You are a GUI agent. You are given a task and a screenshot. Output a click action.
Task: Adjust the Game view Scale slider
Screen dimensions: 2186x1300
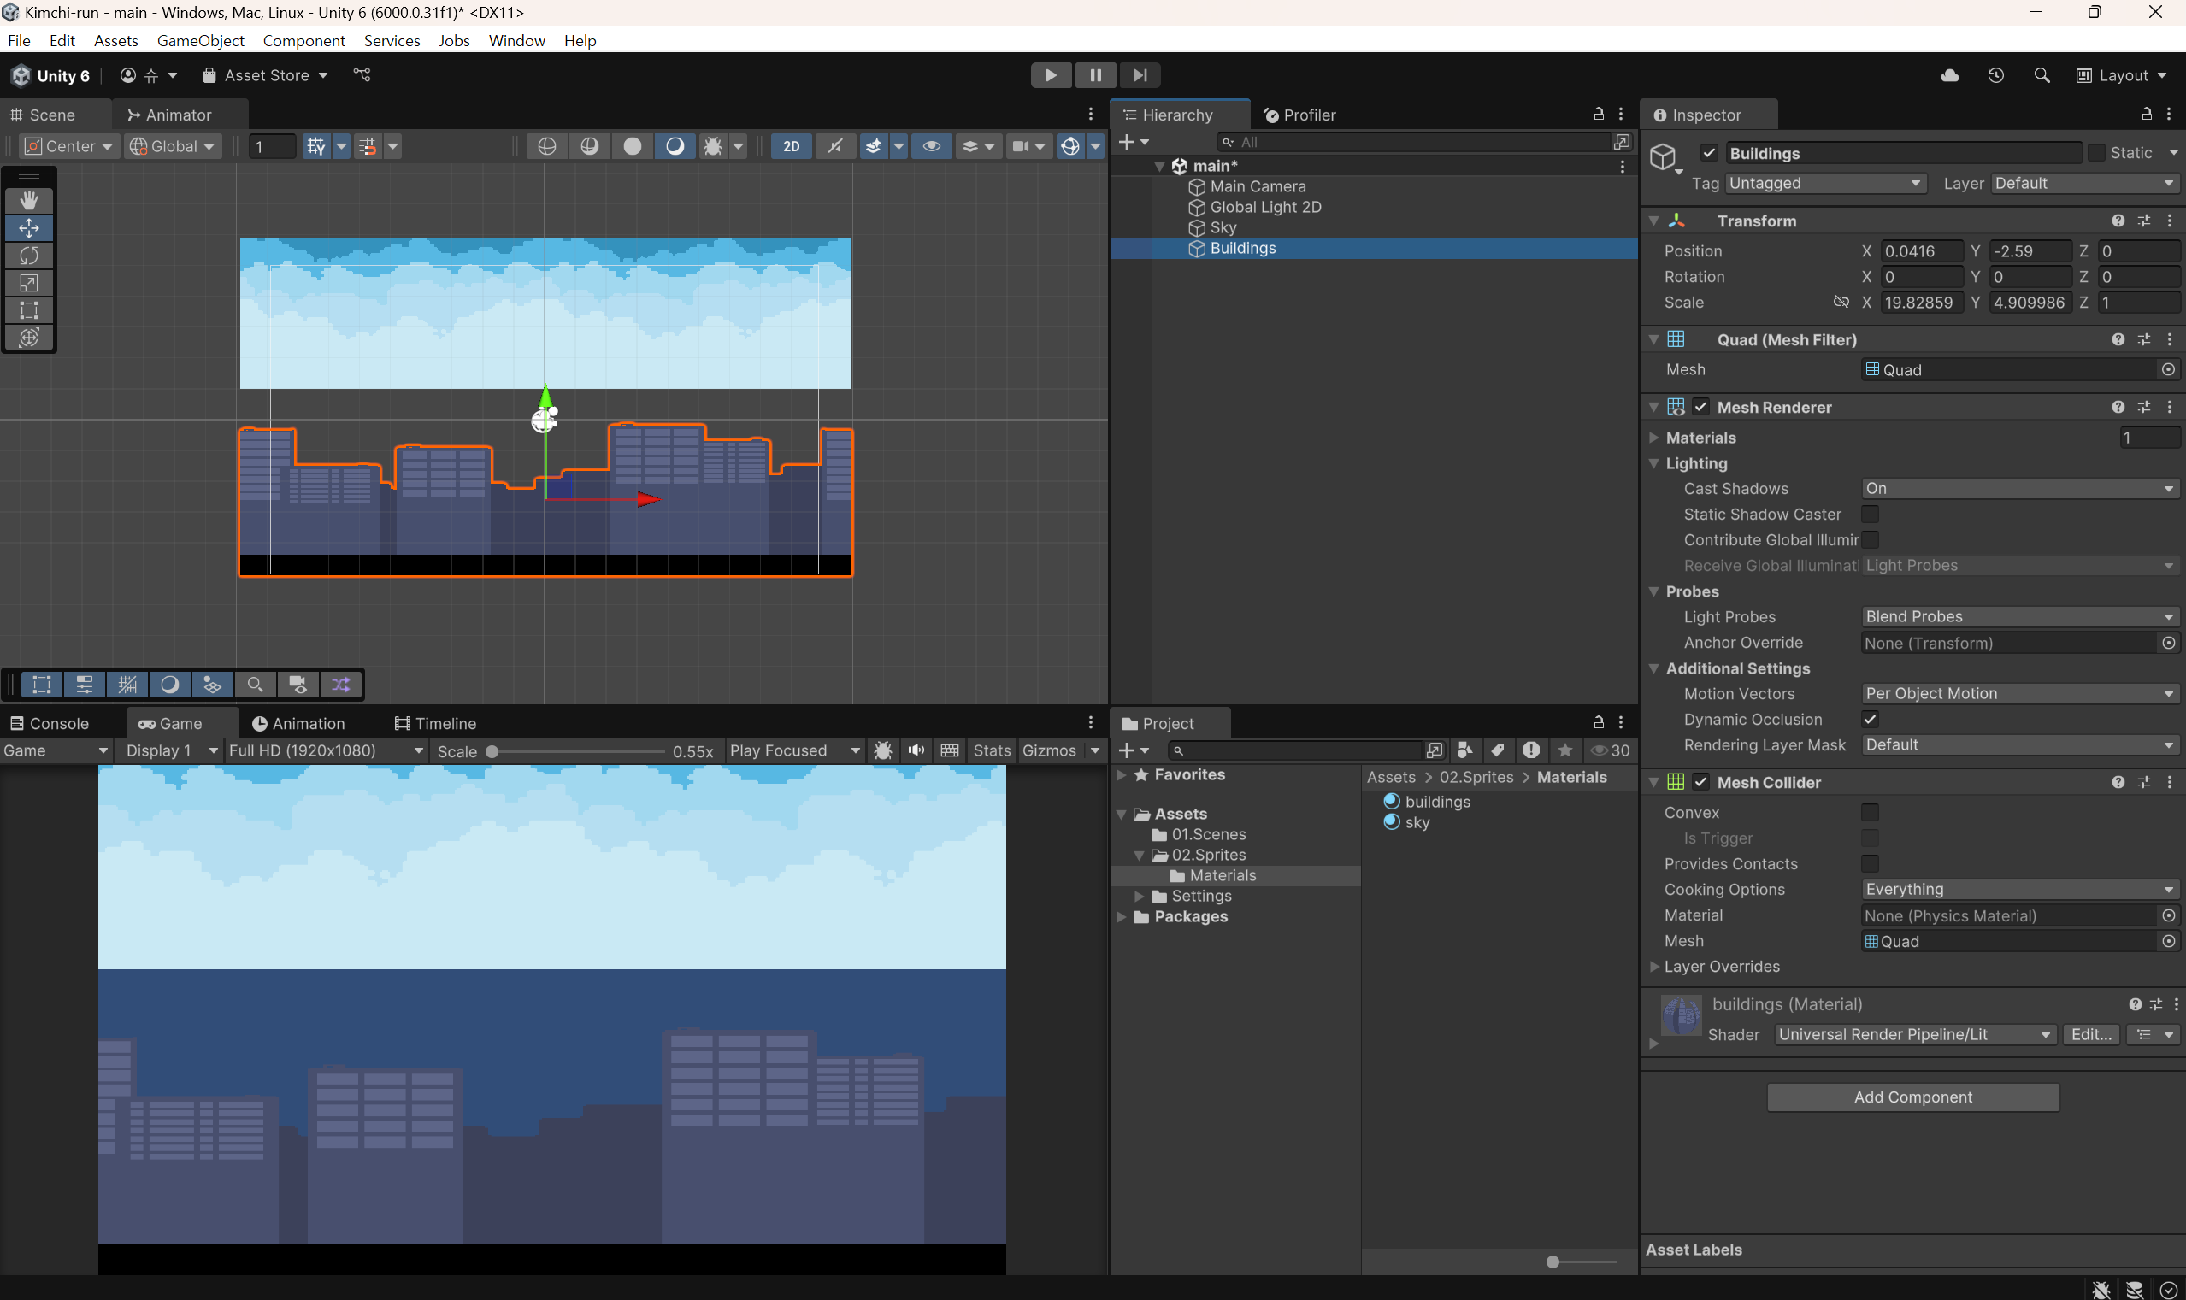[492, 751]
